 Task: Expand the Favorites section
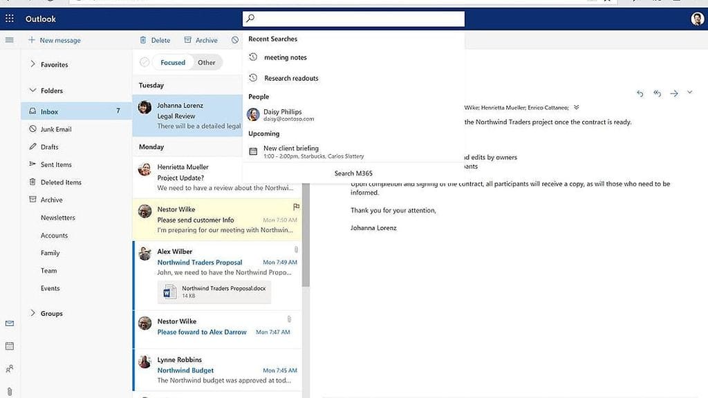tap(32, 64)
